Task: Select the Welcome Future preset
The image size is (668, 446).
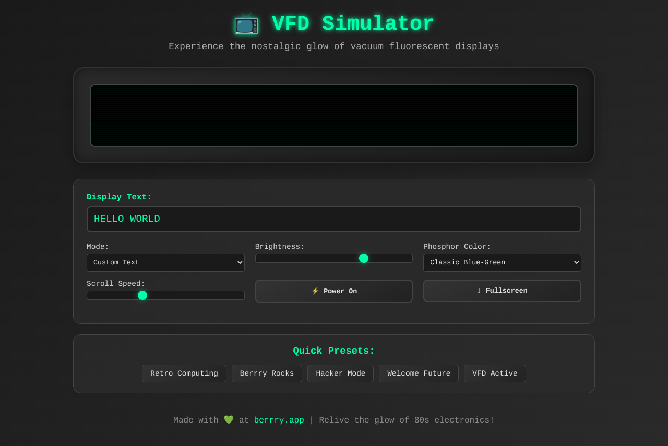Action: [x=419, y=373]
